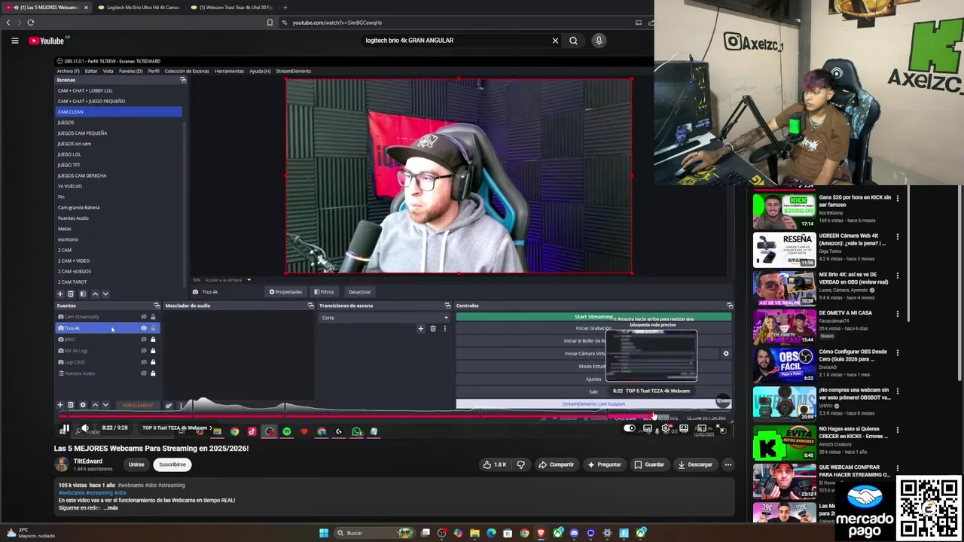Image resolution: width=964 pixels, height=542 pixels.
Task: Open the Herramientas menu in OBS
Action: [x=229, y=71]
